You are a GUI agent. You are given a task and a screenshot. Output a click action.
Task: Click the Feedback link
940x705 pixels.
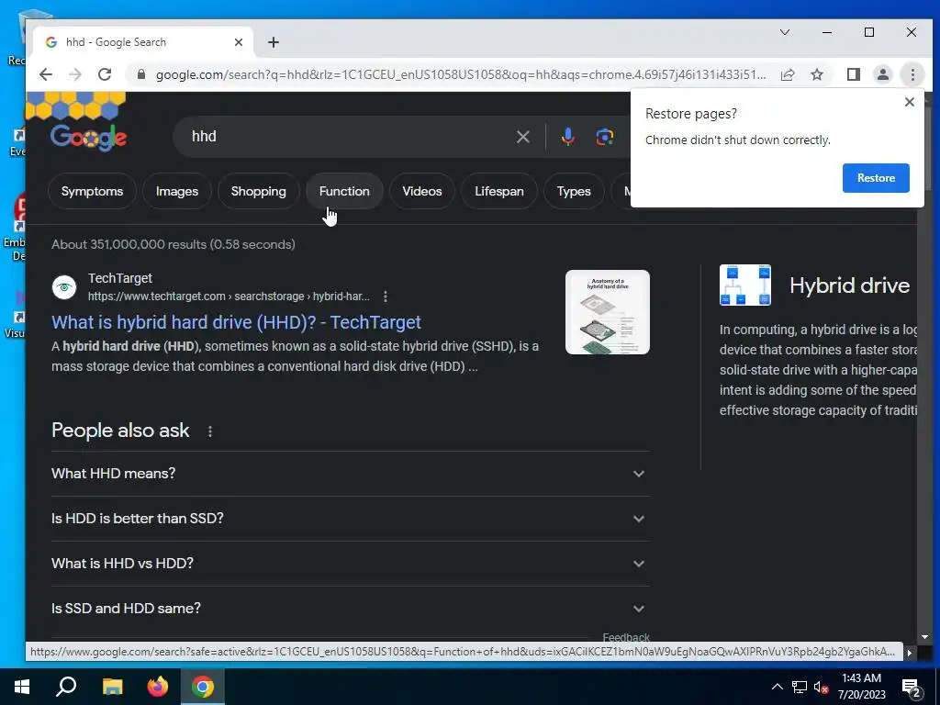(626, 637)
